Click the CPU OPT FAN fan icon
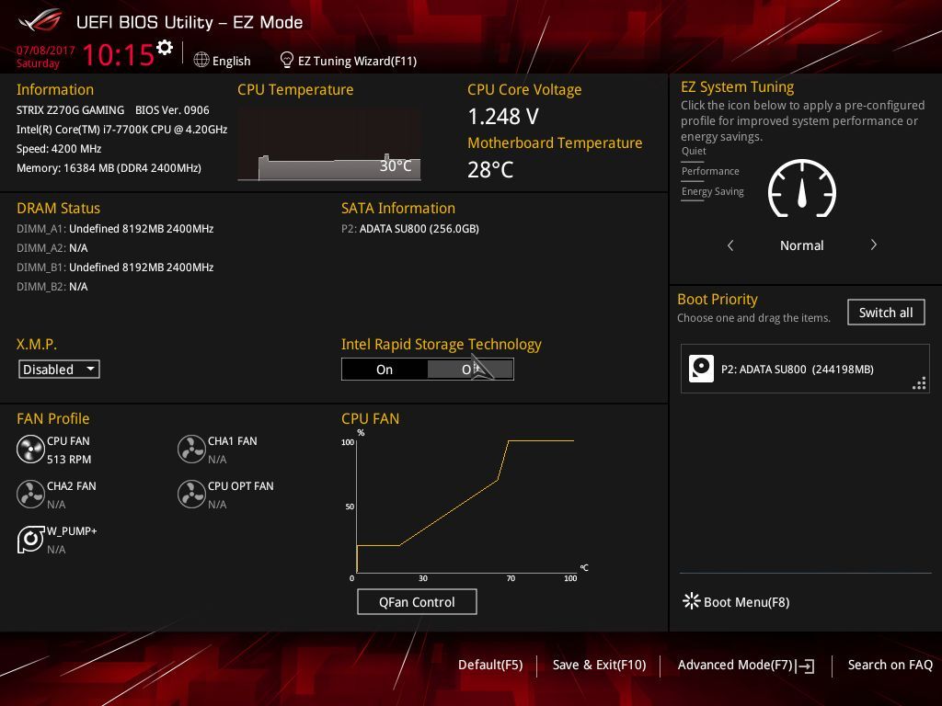This screenshot has width=942, height=706. 191,494
